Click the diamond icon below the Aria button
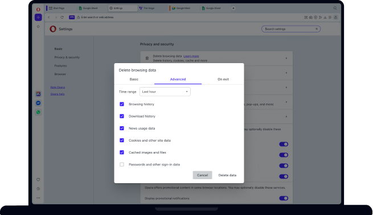Viewport: 373px width, 215px height. (x=38, y=26)
